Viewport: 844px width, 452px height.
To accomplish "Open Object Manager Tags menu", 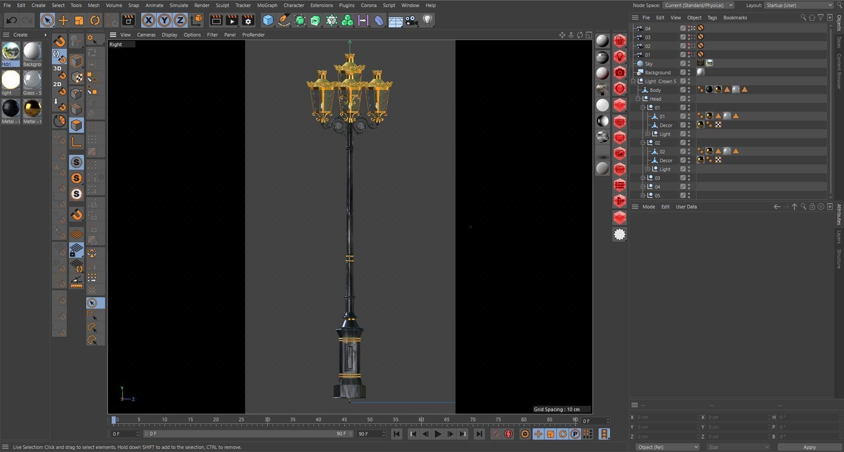I will 712,18.
